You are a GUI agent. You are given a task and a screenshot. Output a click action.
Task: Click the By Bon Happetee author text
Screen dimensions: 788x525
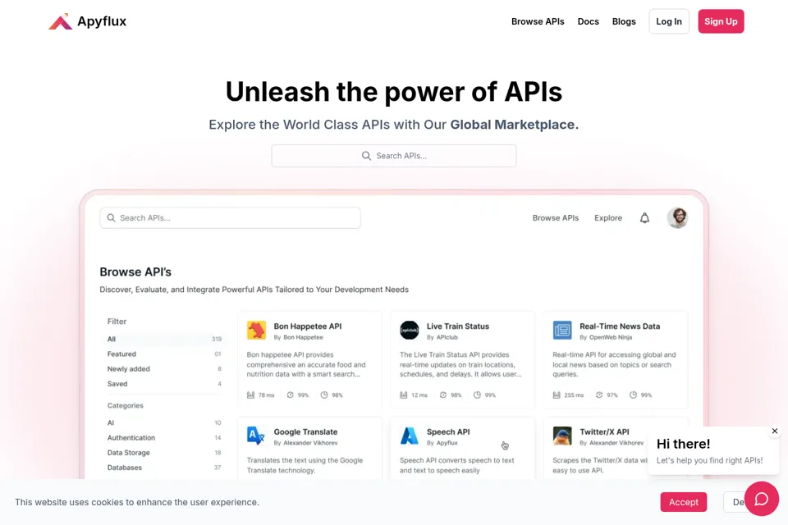coord(299,338)
